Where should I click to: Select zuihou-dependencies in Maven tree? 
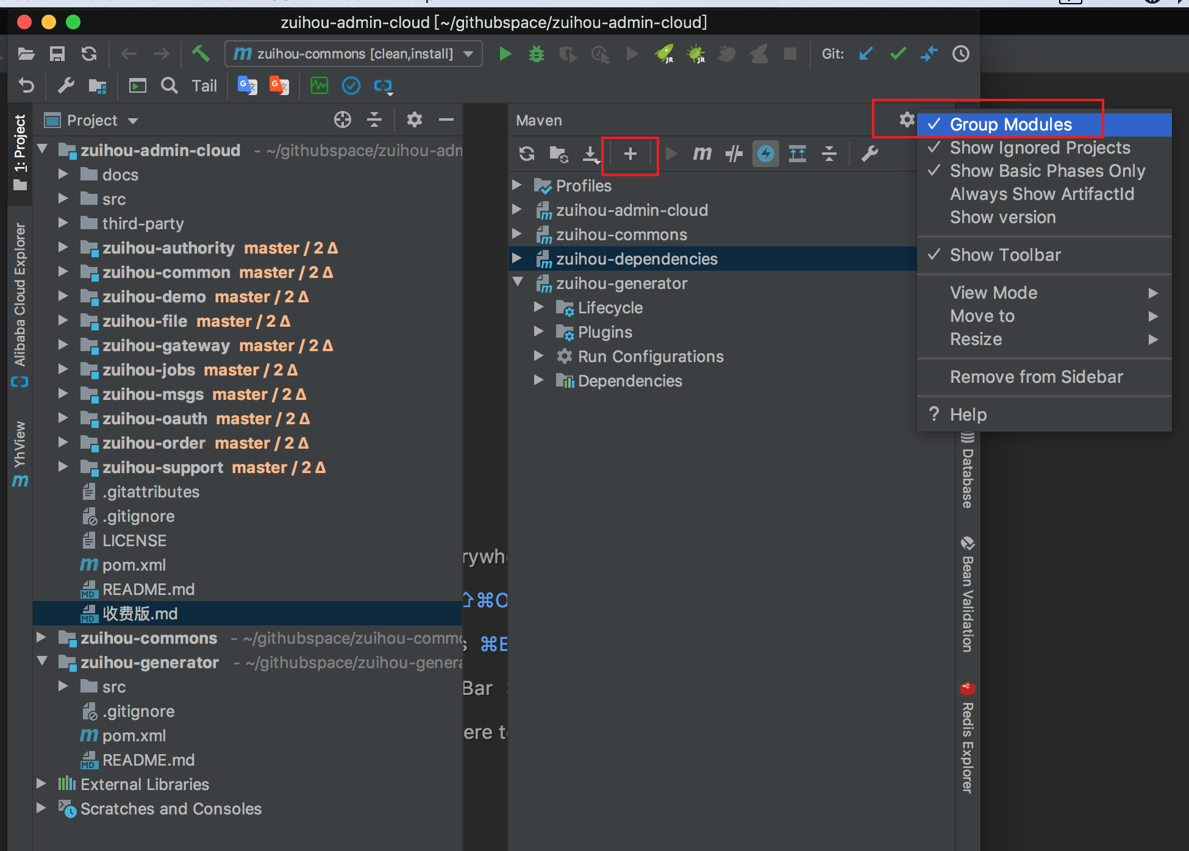click(713, 258)
